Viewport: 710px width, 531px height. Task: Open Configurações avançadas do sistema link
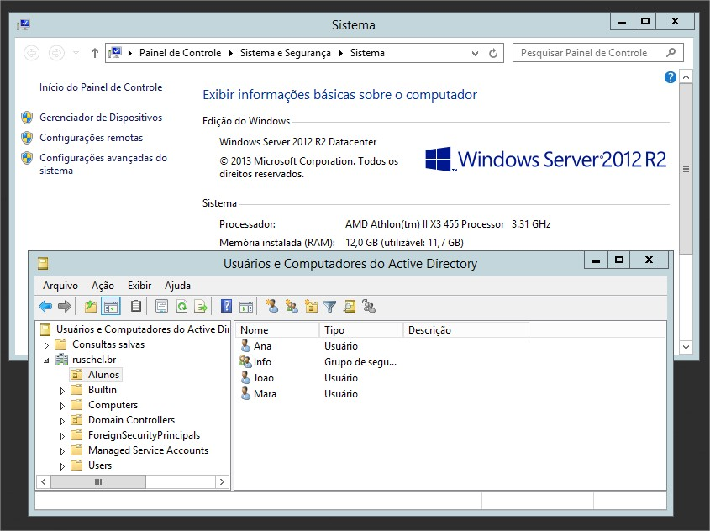click(x=103, y=164)
